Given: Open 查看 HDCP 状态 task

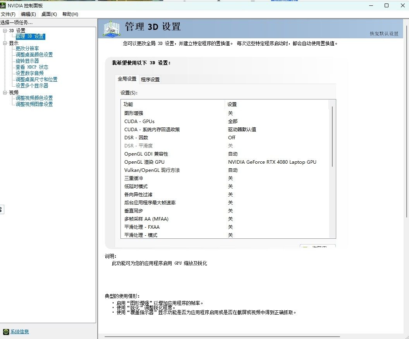Looking at the screenshot, I should [x=32, y=67].
